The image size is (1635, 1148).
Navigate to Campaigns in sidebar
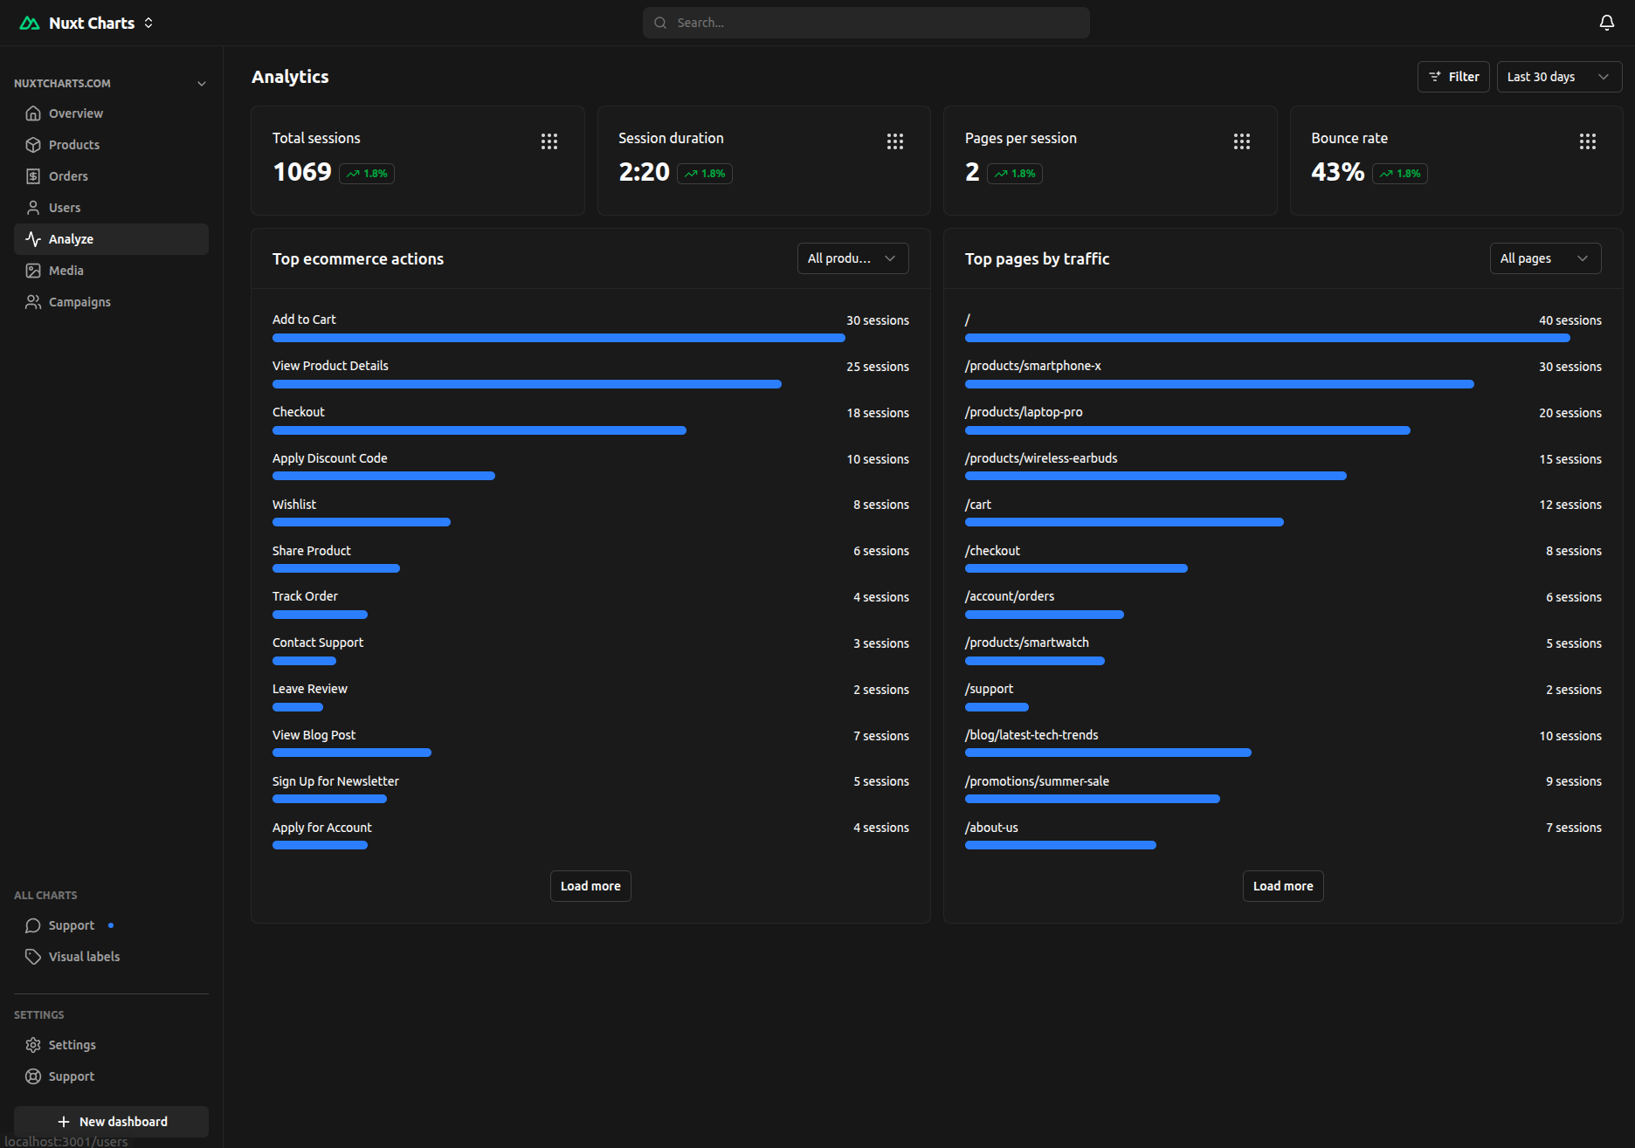point(79,302)
